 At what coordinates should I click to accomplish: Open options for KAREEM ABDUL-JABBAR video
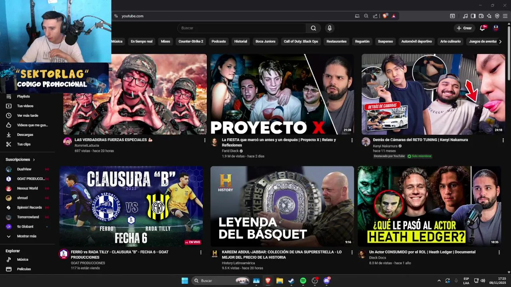pos(352,252)
